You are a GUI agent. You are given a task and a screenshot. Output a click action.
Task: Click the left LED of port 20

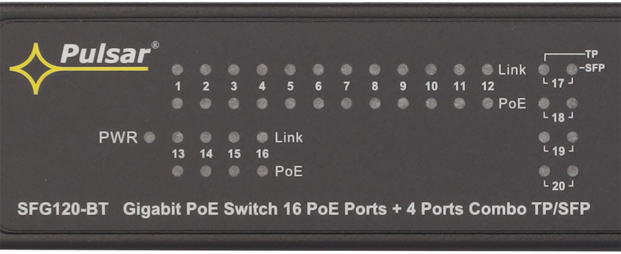[x=544, y=171]
